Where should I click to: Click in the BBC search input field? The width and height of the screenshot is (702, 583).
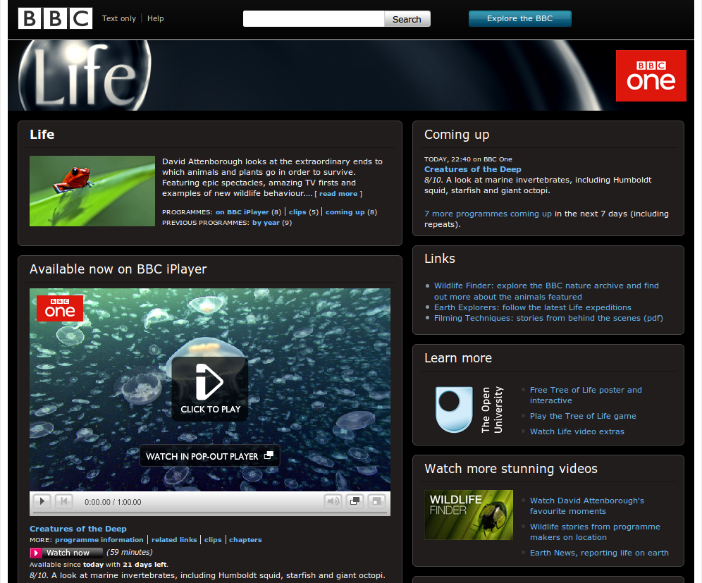click(313, 19)
